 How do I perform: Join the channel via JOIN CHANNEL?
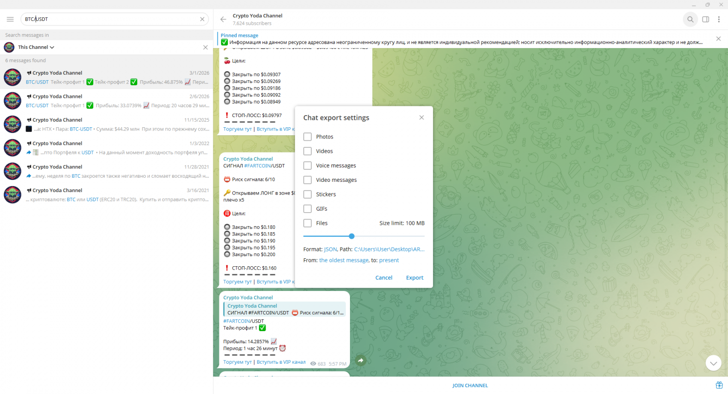click(470, 386)
